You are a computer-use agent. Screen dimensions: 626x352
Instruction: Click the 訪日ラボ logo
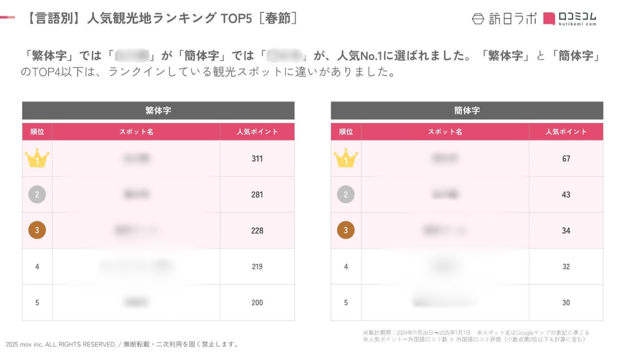(504, 19)
